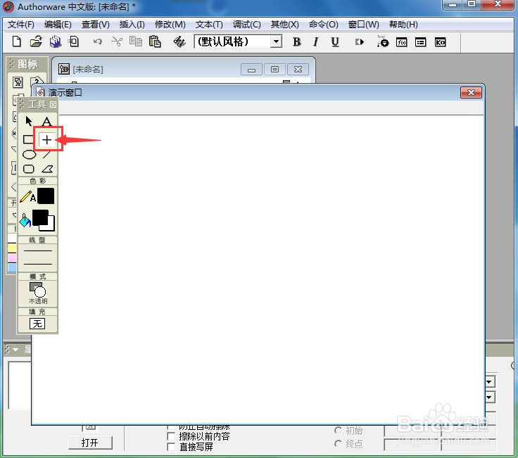Viewport: 518px width, 458px height.
Task: Open the Modify menu
Action: (x=170, y=25)
